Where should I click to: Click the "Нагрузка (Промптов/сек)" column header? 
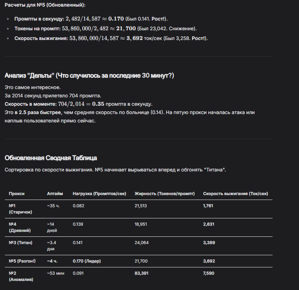pyautogui.click(x=99, y=194)
